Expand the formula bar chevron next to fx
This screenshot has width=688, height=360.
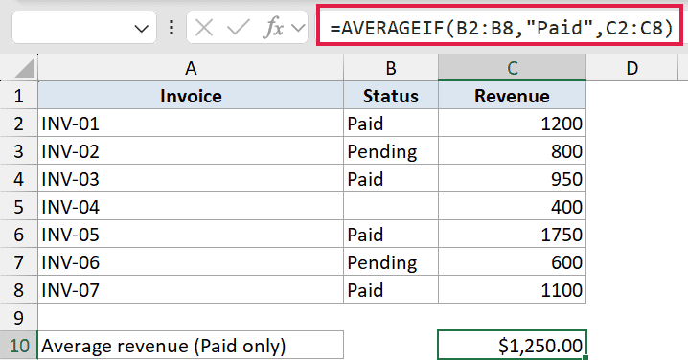coord(298,29)
